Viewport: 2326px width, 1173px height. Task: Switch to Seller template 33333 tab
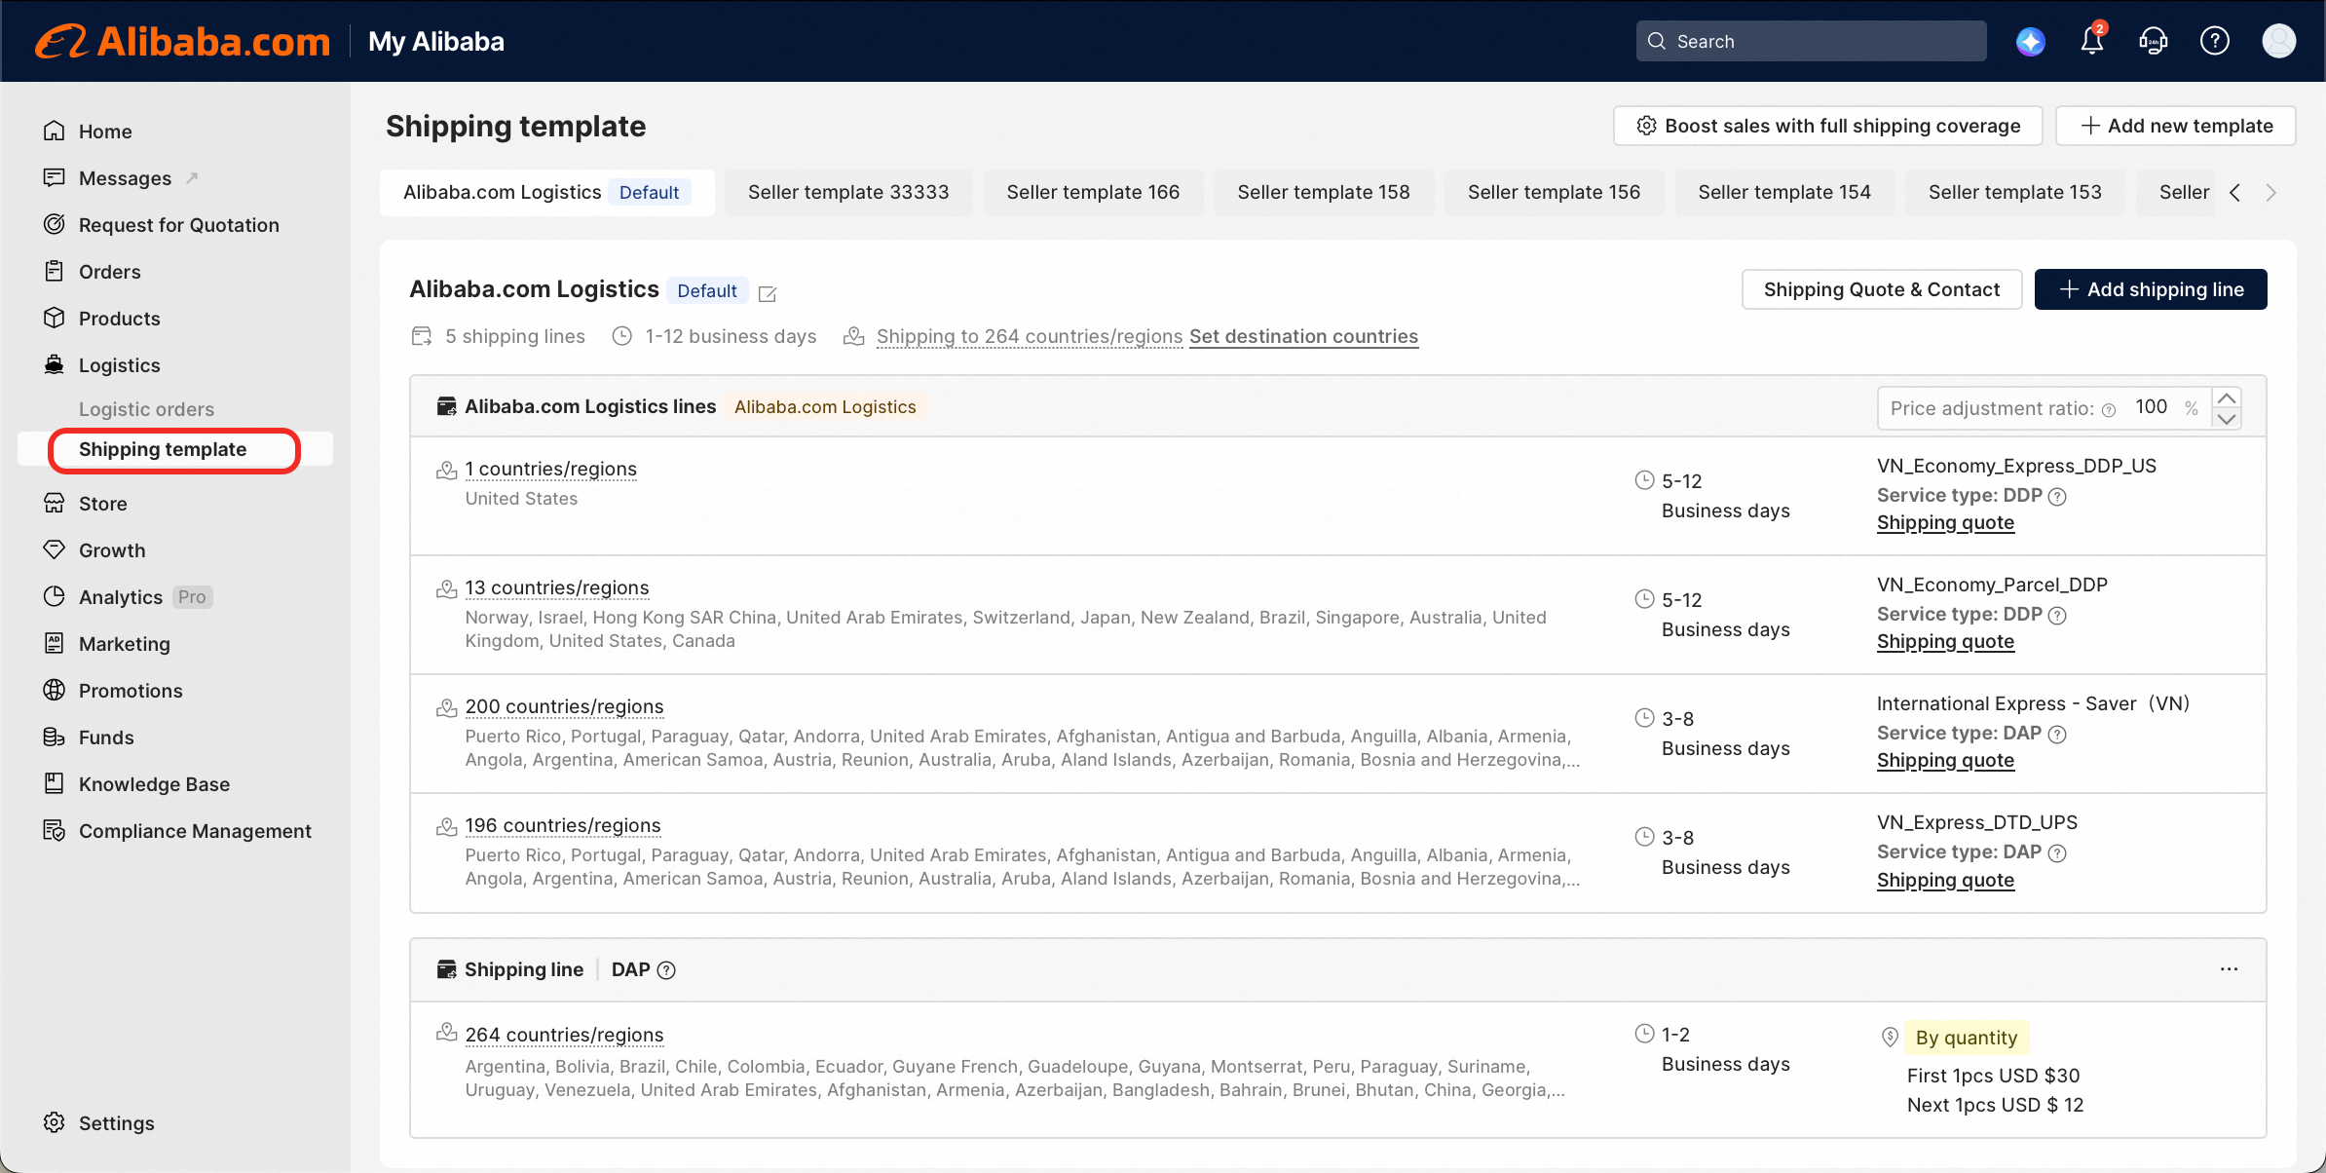(848, 192)
